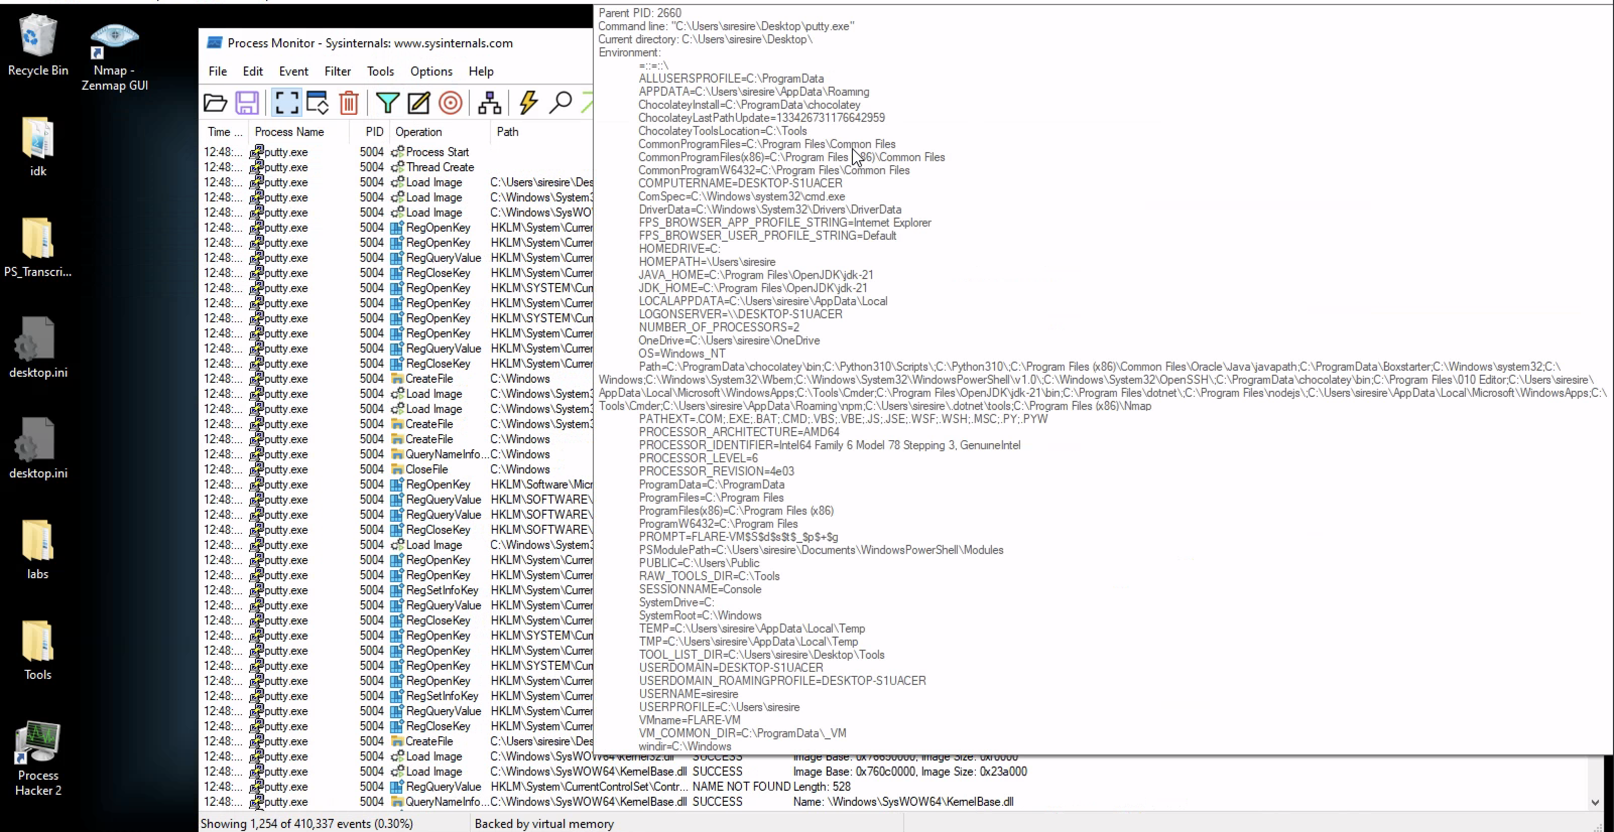This screenshot has width=1614, height=832.
Task: Click the Save floppy disk icon
Action: [247, 103]
